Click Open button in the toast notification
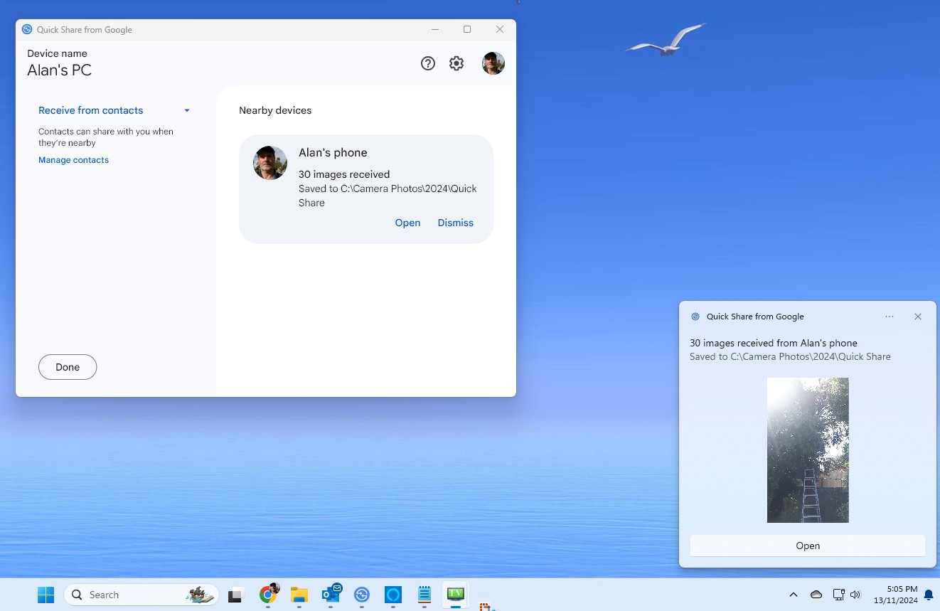The height and width of the screenshot is (611, 940). click(x=807, y=546)
